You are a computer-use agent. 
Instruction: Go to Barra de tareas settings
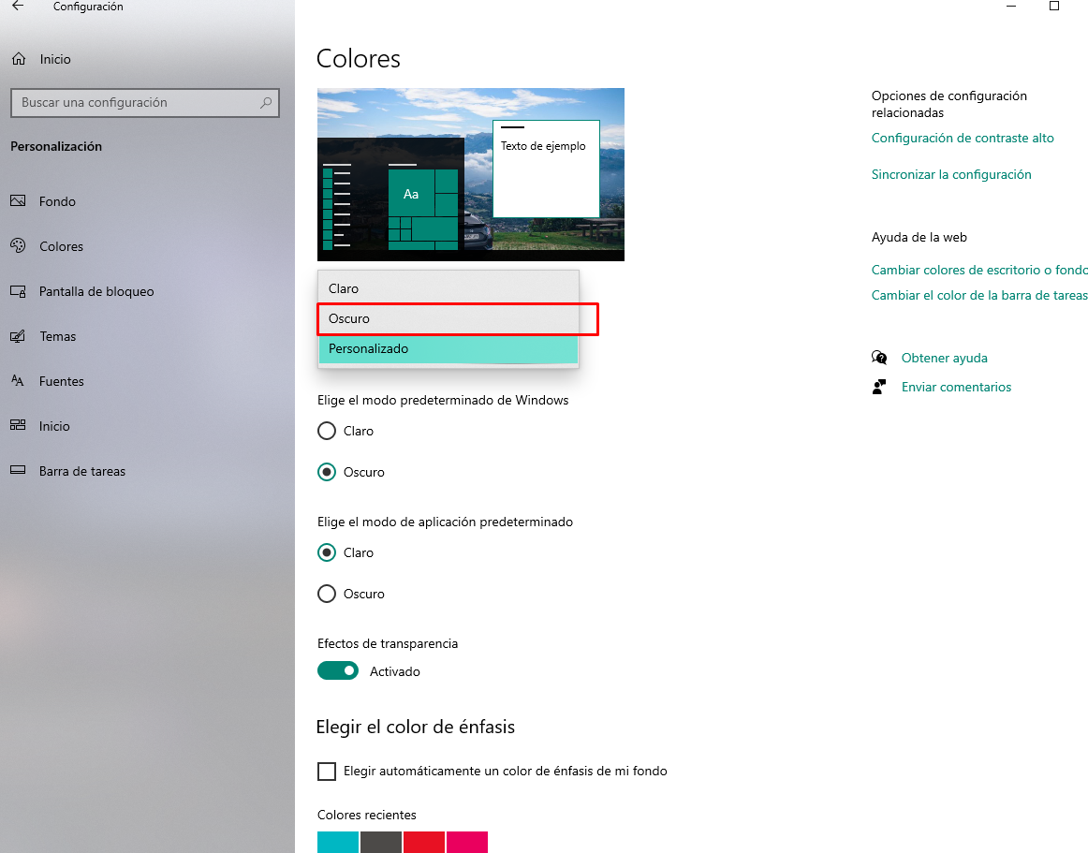click(81, 471)
